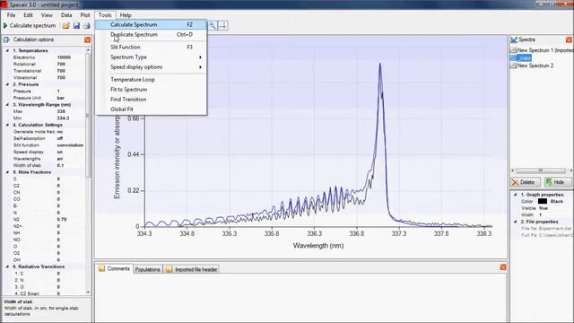
Task: Open the Help menu
Action: click(x=126, y=15)
